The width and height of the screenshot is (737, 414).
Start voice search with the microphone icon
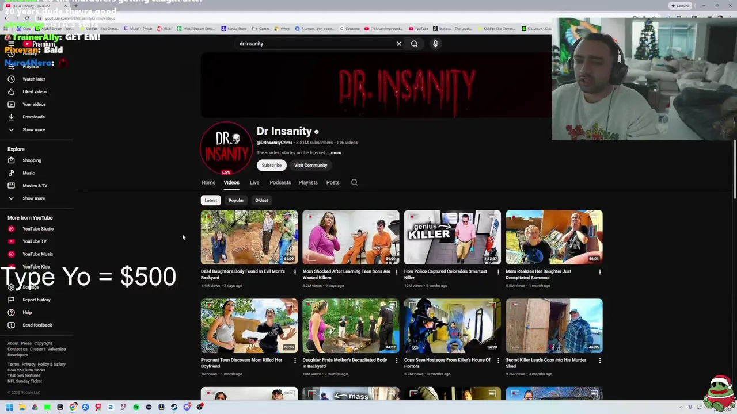(x=435, y=44)
